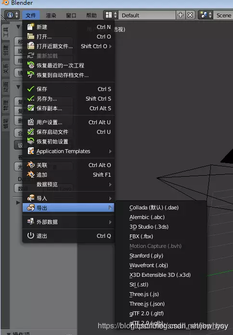Click the Application Templates icon
233x335 pixels.
(x=30, y=151)
